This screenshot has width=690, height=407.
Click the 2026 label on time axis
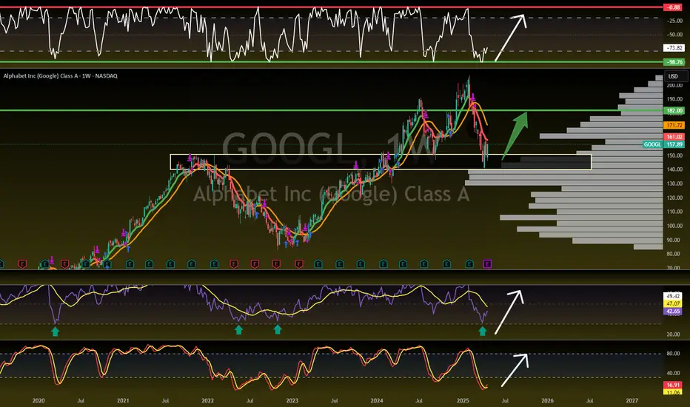point(547,401)
